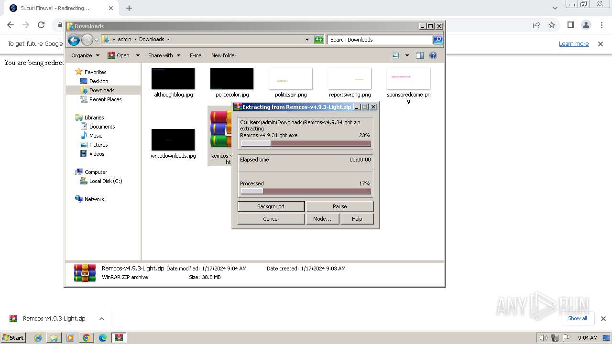Click the Chrome back arrow

point(11,25)
